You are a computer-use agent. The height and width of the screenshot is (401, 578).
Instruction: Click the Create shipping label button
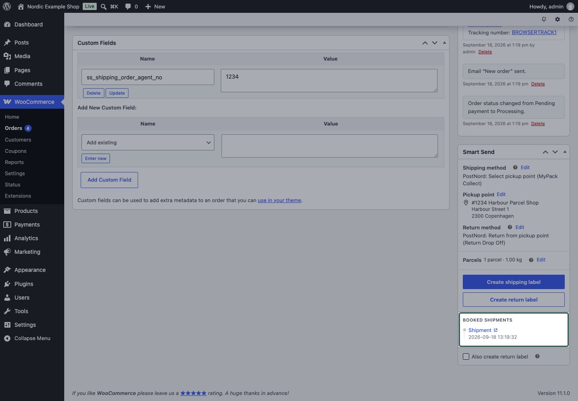[x=514, y=282]
